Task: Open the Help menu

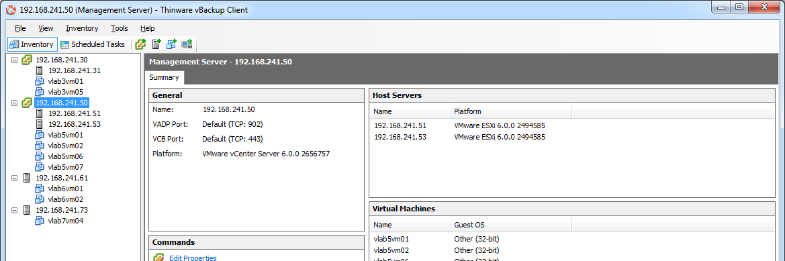Action: pyautogui.click(x=148, y=28)
